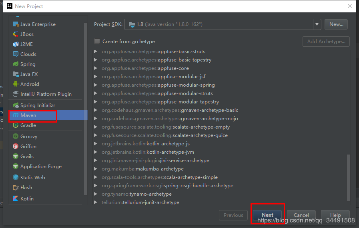Click the Griffon icon
The height and width of the screenshot is (228, 359).
pos(16,147)
